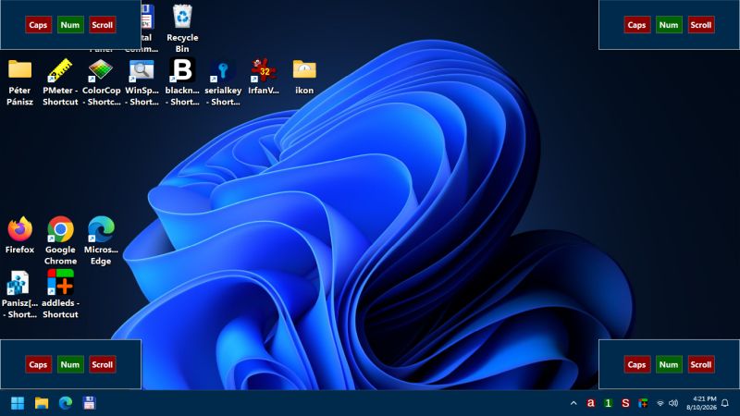740x416 pixels.
Task: Toggle Num indicator in bottom-left panel
Action: (70, 364)
